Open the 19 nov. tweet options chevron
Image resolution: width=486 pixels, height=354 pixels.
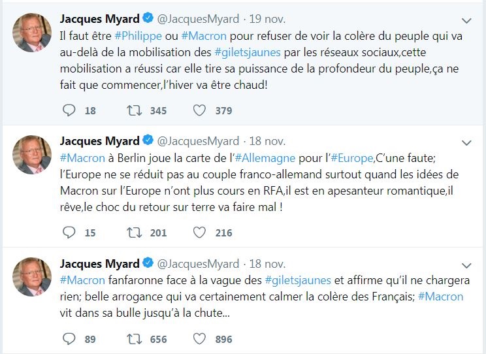point(466,20)
